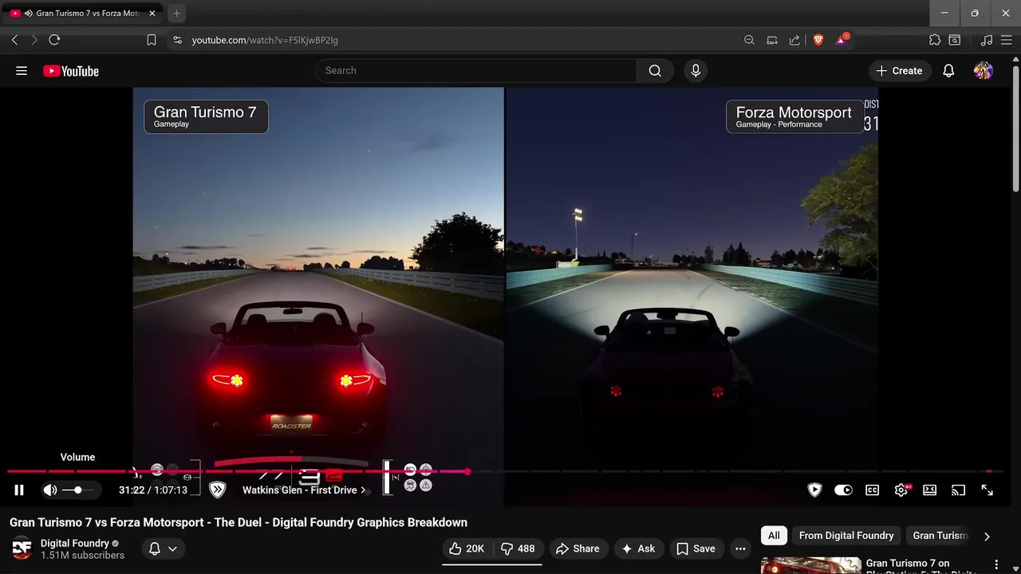Open Brave main menu

(x=1008, y=40)
